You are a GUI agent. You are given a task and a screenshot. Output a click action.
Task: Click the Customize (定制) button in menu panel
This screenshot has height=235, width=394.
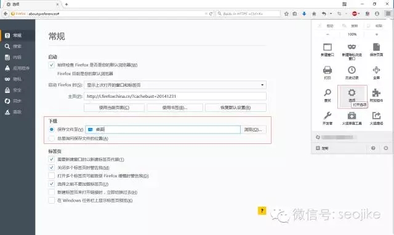[x=323, y=148]
